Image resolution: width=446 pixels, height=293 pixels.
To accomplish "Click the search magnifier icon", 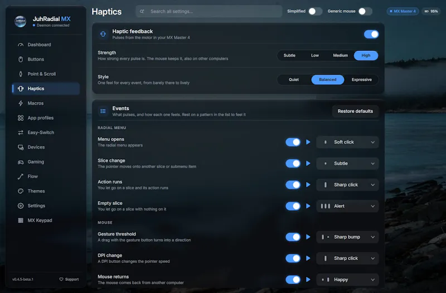I will (142, 11).
